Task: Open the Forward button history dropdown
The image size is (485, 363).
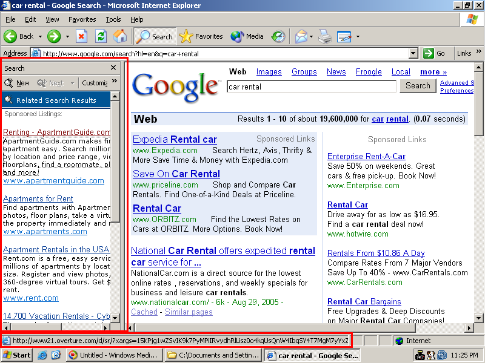Action: [67, 36]
